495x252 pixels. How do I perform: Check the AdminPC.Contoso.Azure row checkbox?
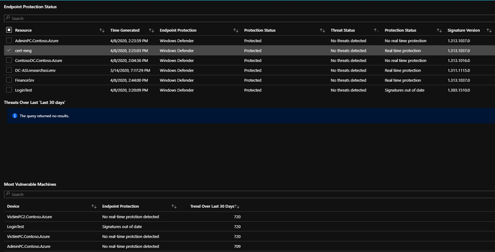click(x=9, y=41)
